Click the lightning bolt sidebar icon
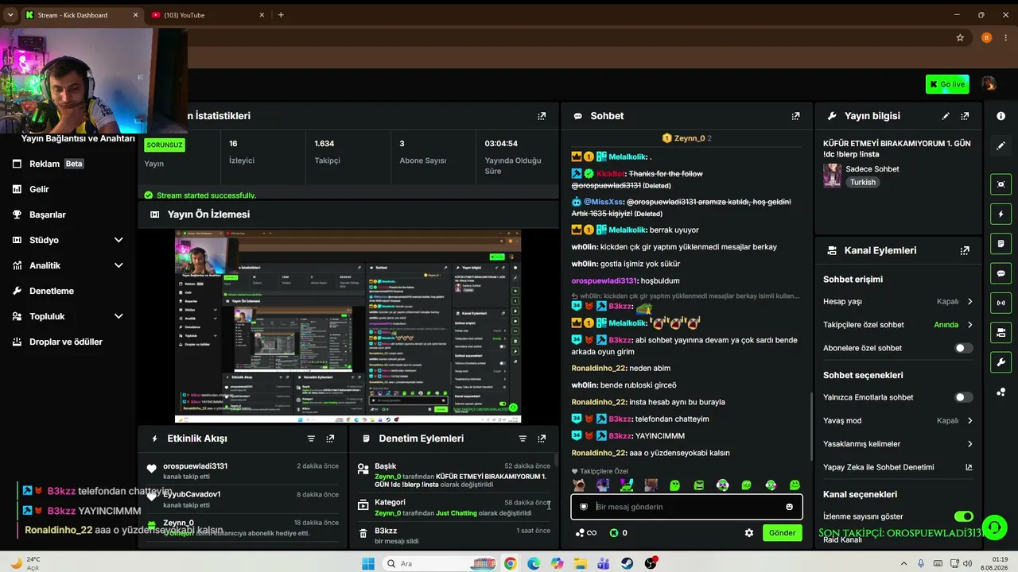 [x=1001, y=214]
